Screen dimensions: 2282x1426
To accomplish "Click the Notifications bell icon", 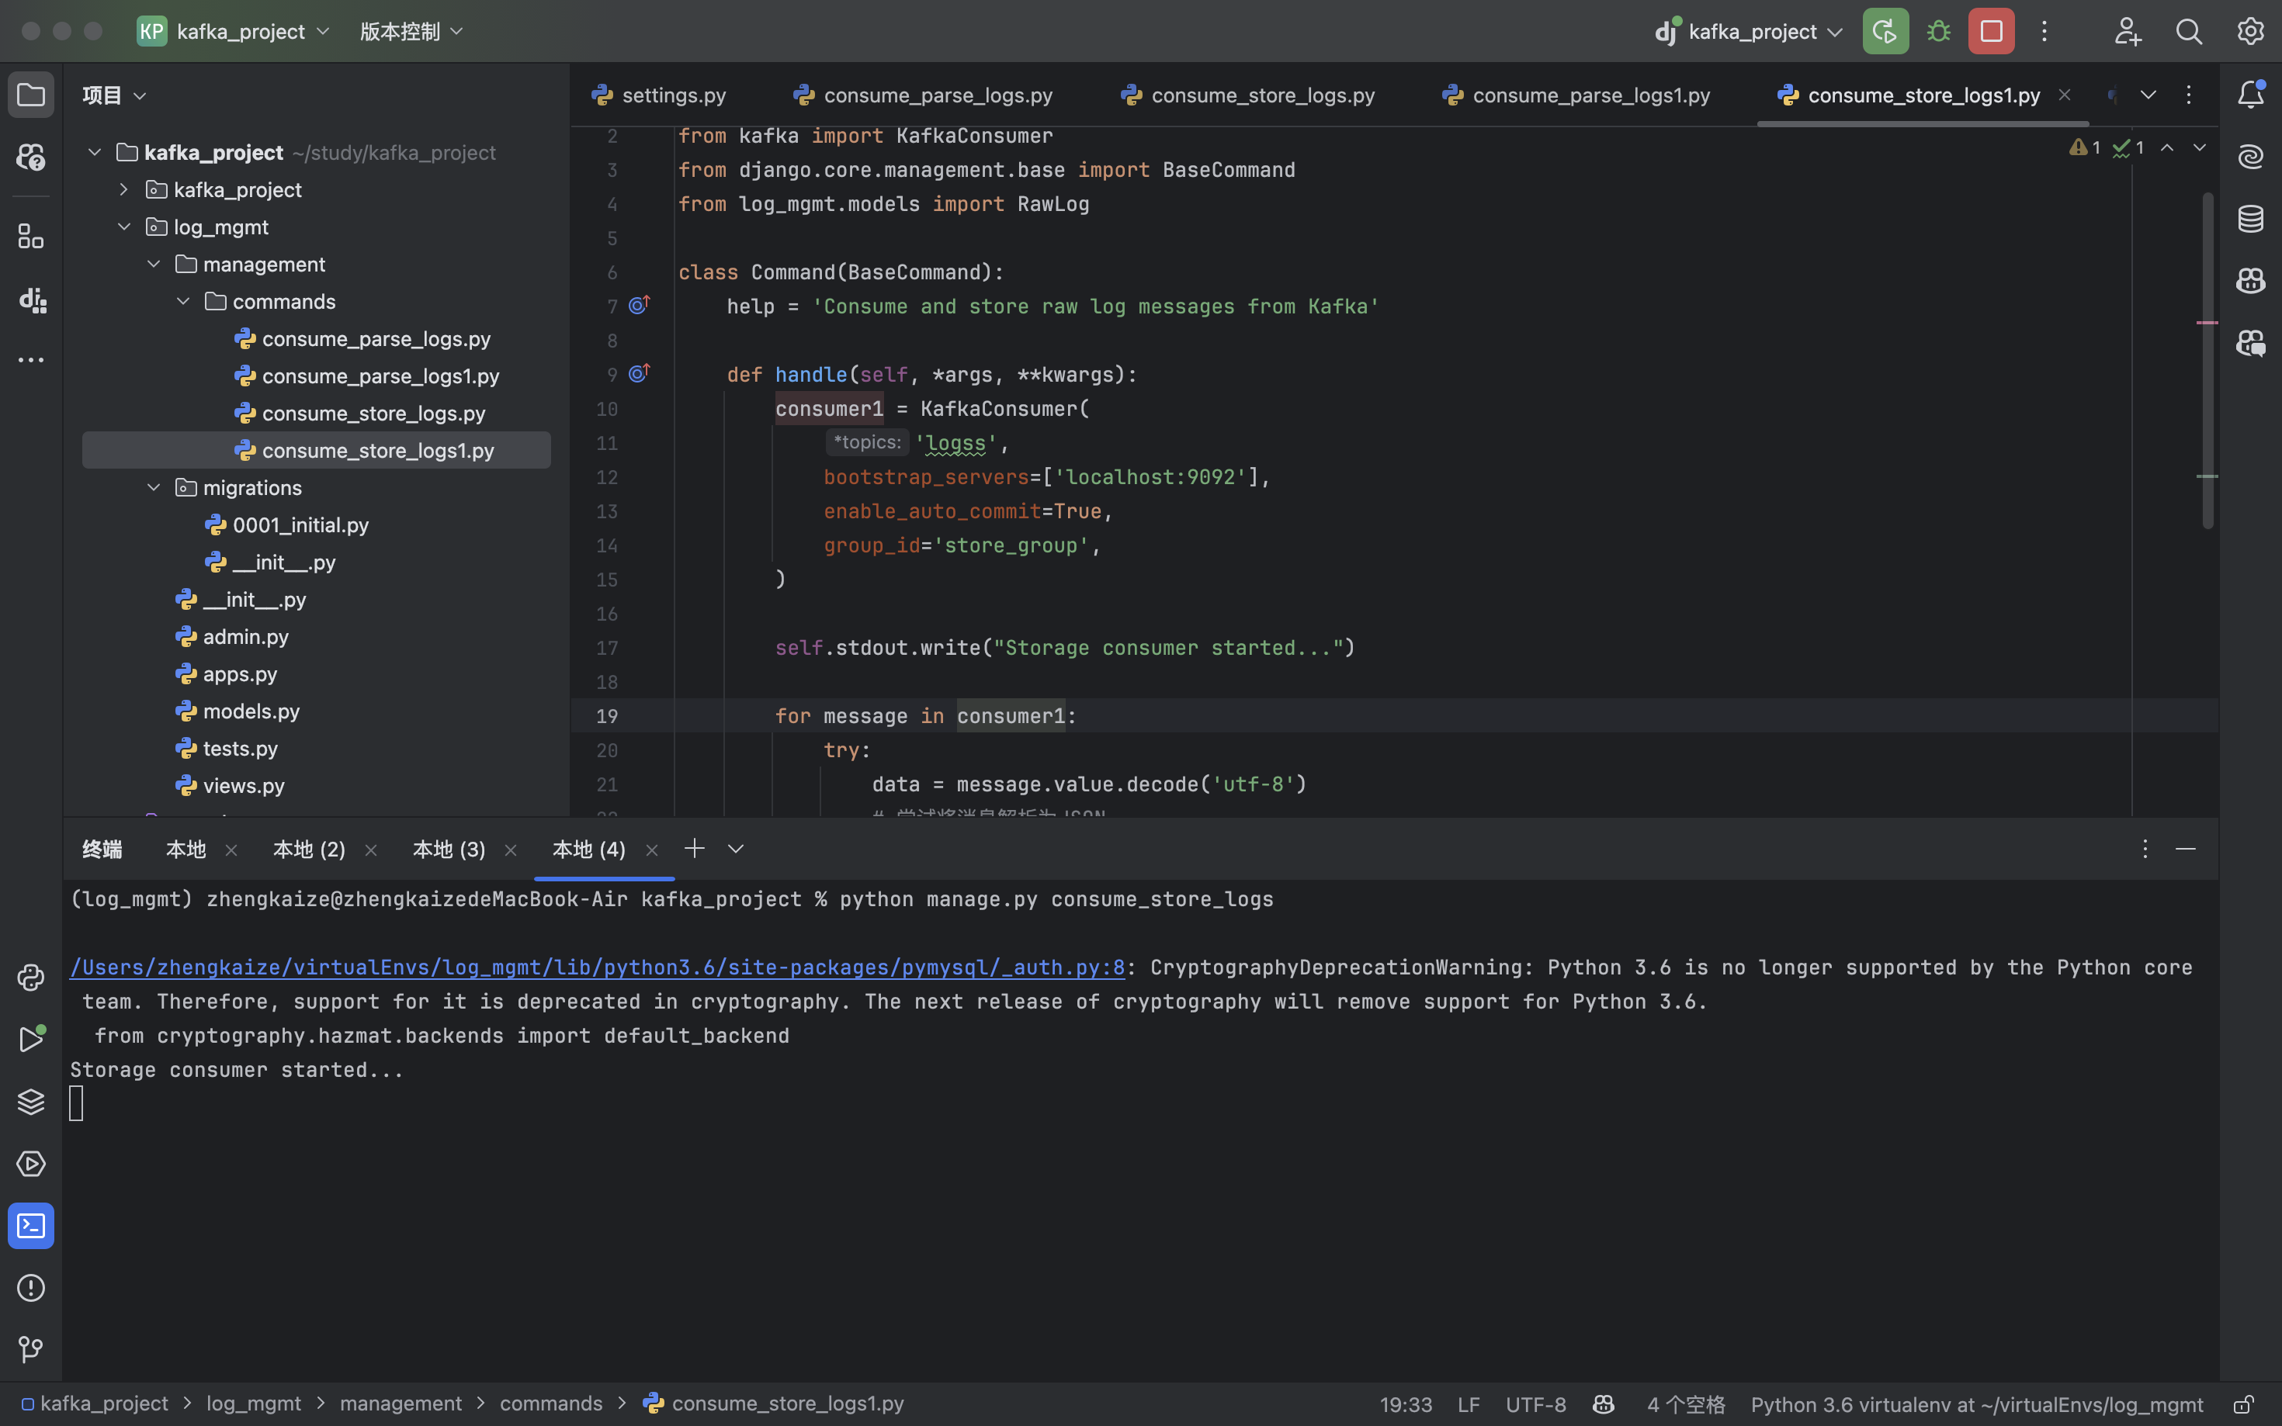I will [x=2250, y=95].
